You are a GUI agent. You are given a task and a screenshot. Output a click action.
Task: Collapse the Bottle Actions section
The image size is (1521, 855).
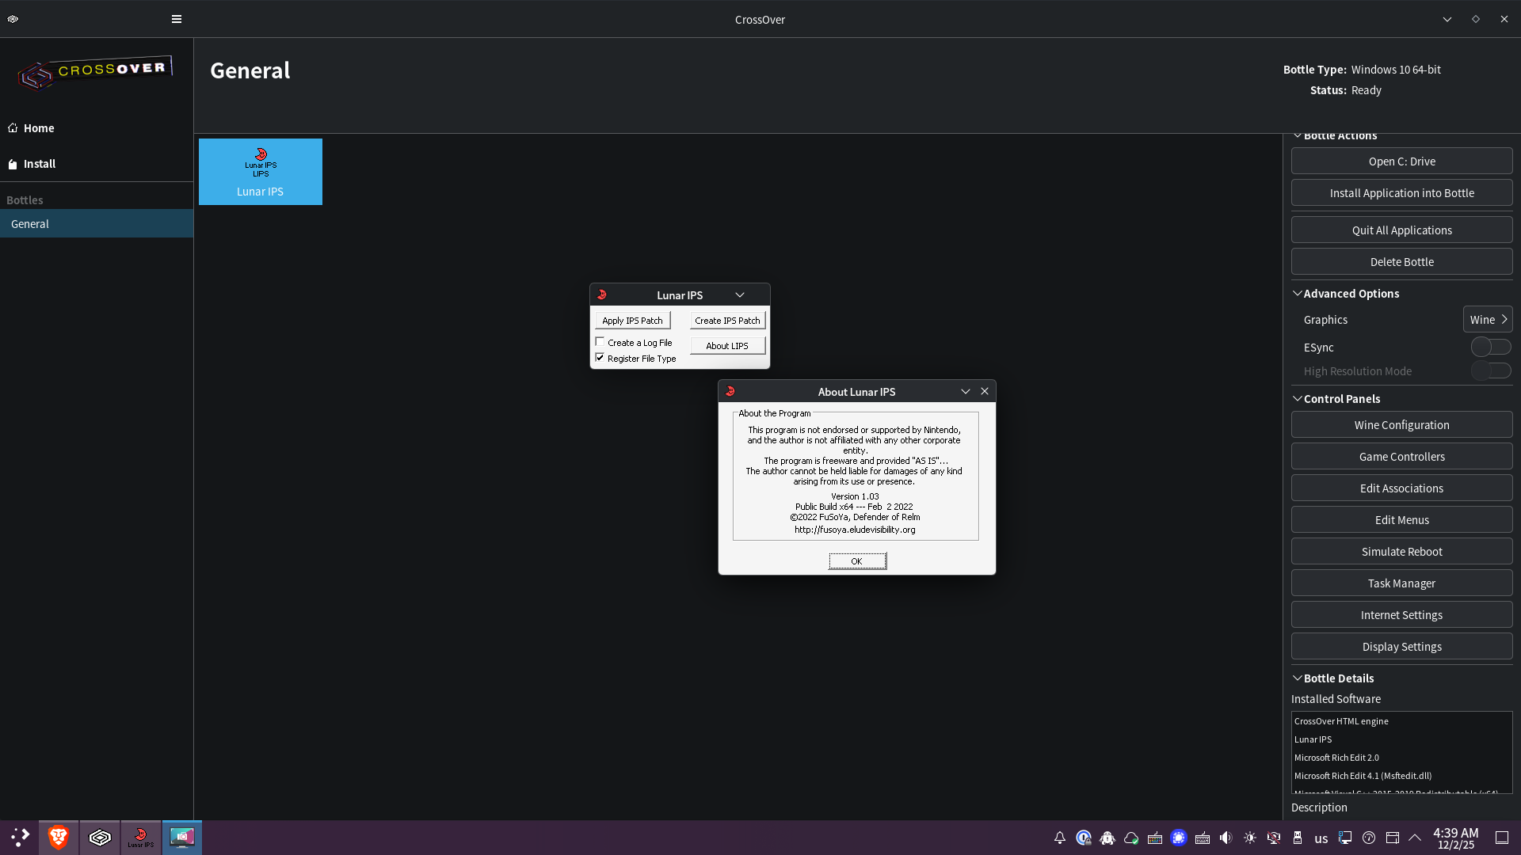point(1297,135)
